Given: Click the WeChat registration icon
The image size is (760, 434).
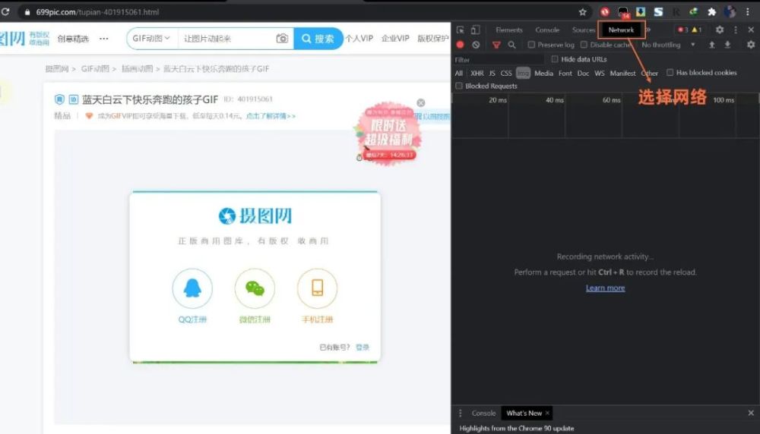Looking at the screenshot, I should click(255, 288).
